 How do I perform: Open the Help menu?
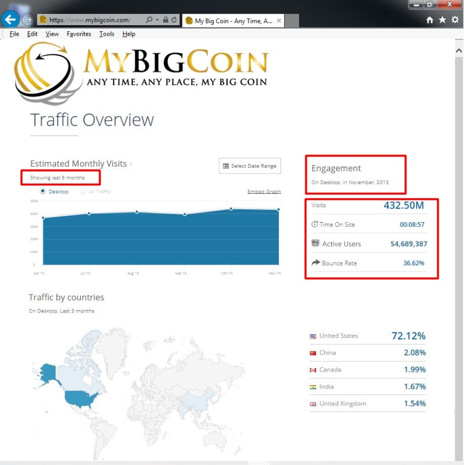(128, 34)
